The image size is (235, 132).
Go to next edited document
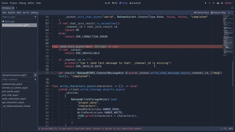click(x=232, y=12)
